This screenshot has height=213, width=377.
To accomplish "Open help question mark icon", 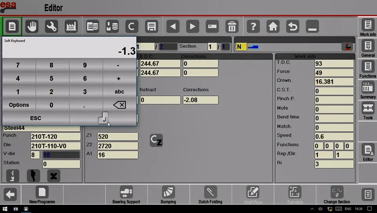I will point(253,26).
